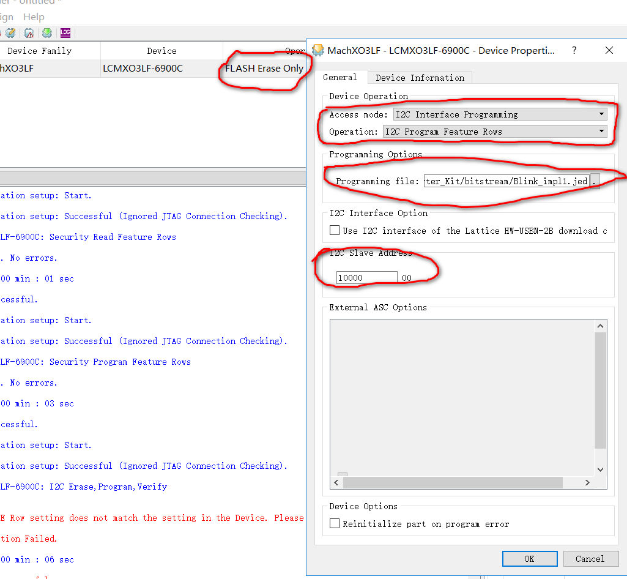The height and width of the screenshot is (579, 627).
Task: Enable Use I2C interface of Lattice HW-USBN-2B
Action: pyautogui.click(x=334, y=231)
